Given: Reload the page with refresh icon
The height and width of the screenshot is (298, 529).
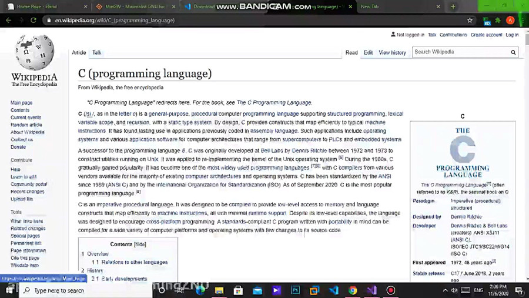Looking at the screenshot, I should point(34,20).
